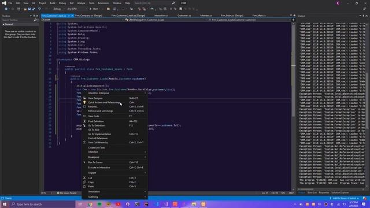Close the Frm_Customer_Leads.cs tab
This screenshot has width=370, height=208.
[x=72, y=16]
